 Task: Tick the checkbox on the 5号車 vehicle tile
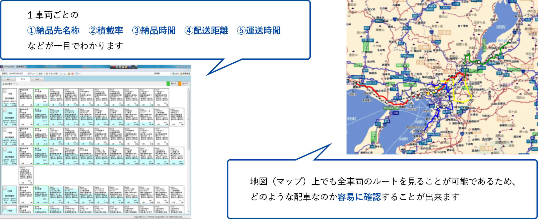[5, 188]
